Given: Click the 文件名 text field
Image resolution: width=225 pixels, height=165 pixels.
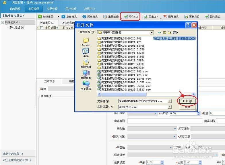Looking at the screenshot, I should pos(143,101).
